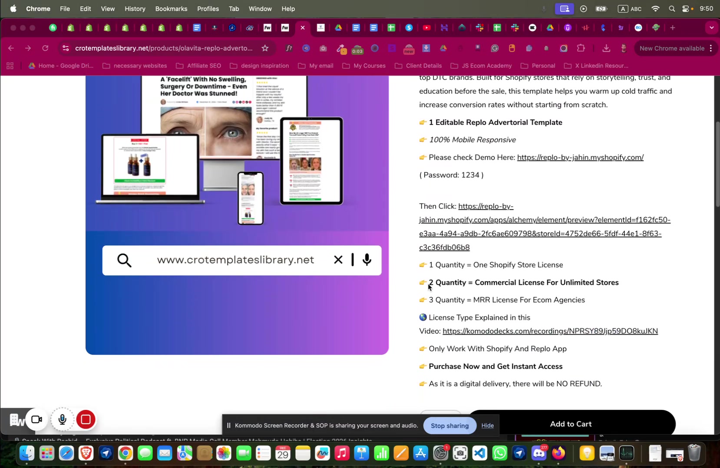Click the Chrome downloads icon
The height and width of the screenshot is (468, 720).
(606, 48)
